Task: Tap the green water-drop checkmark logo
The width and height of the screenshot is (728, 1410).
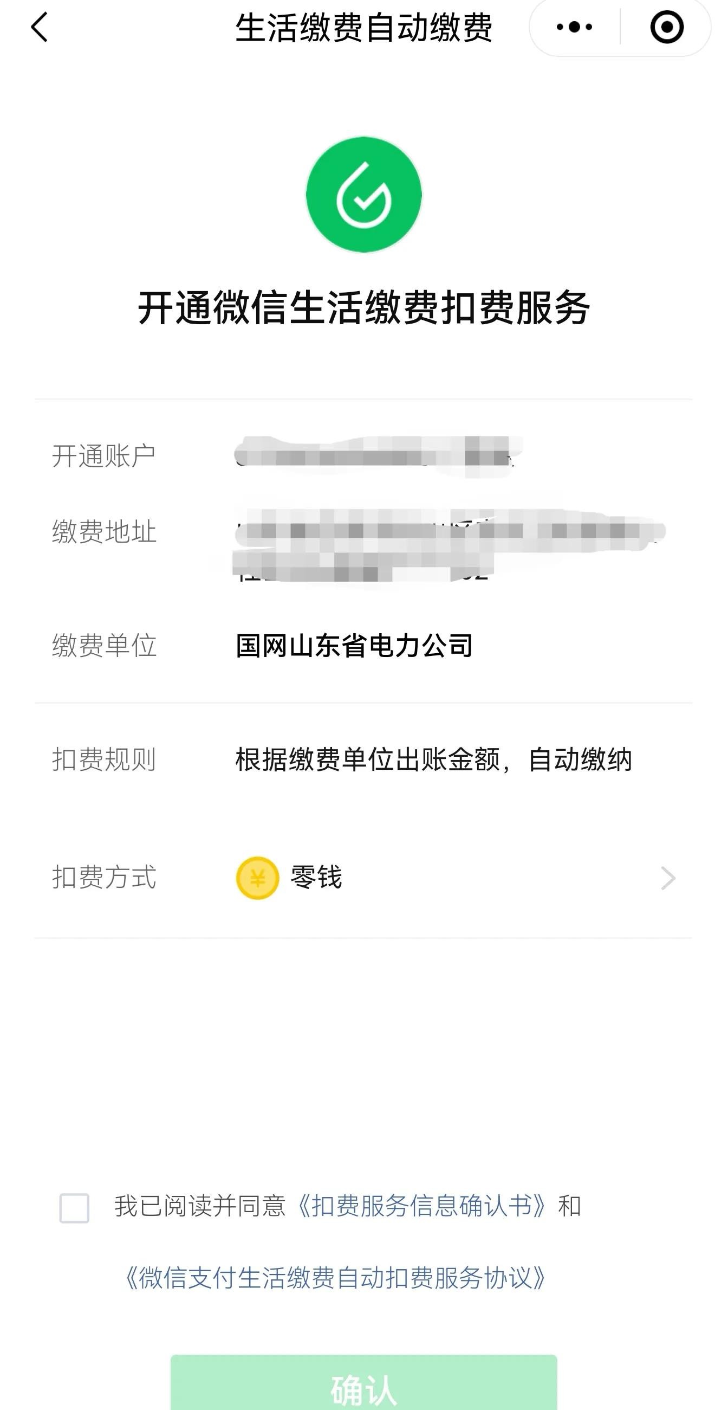Action: pos(363,195)
